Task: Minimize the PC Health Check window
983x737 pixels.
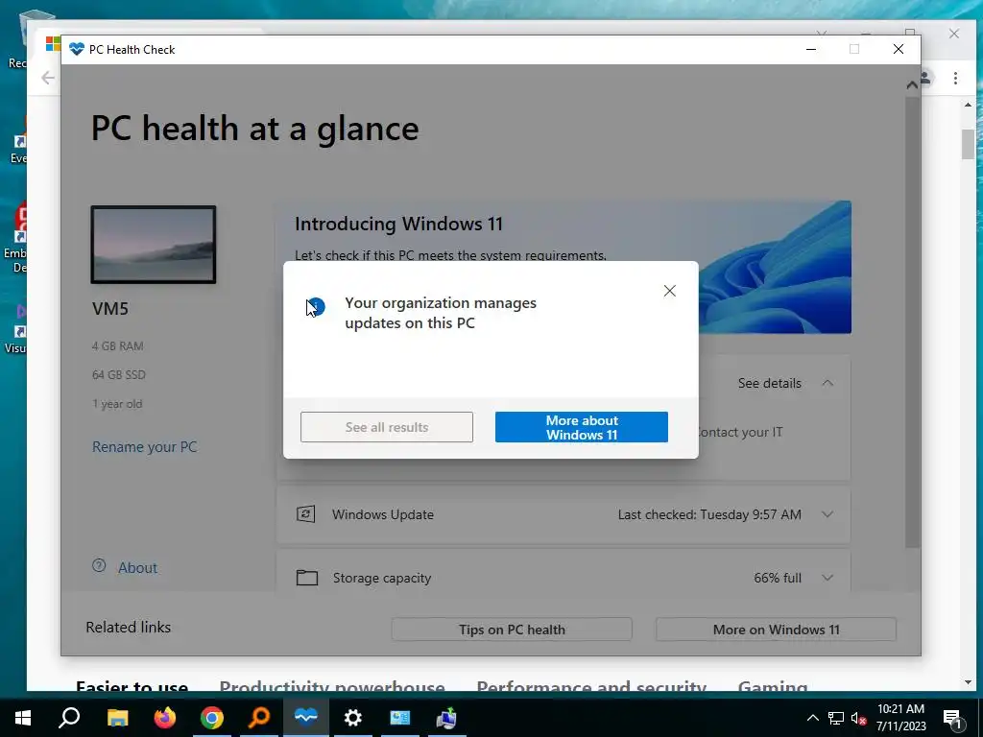Action: 810,49
